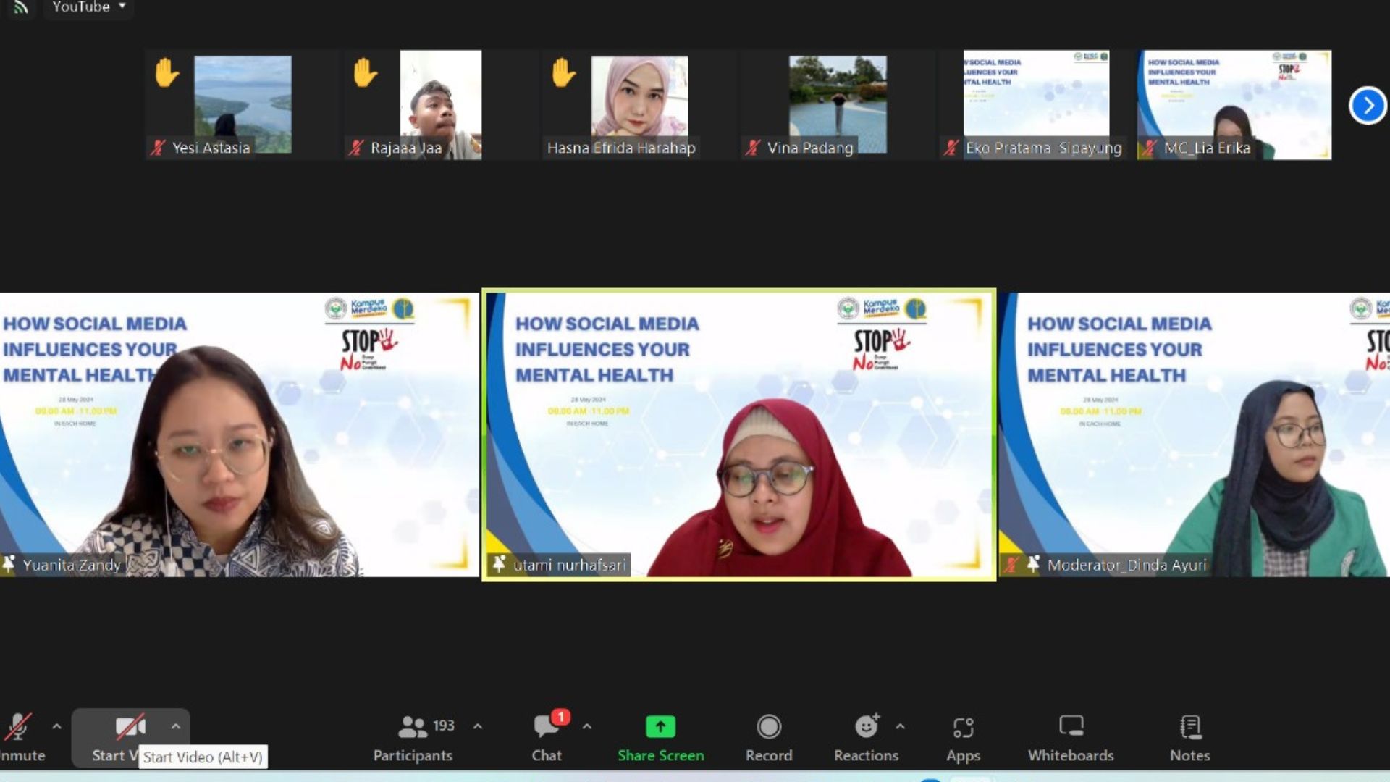Expand chat options caret
The image size is (1390, 782).
tap(587, 726)
